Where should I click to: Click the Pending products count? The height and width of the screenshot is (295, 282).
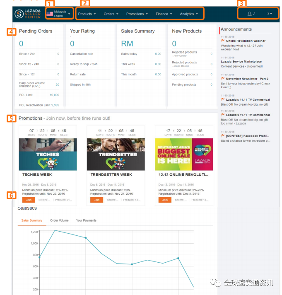point(212,85)
